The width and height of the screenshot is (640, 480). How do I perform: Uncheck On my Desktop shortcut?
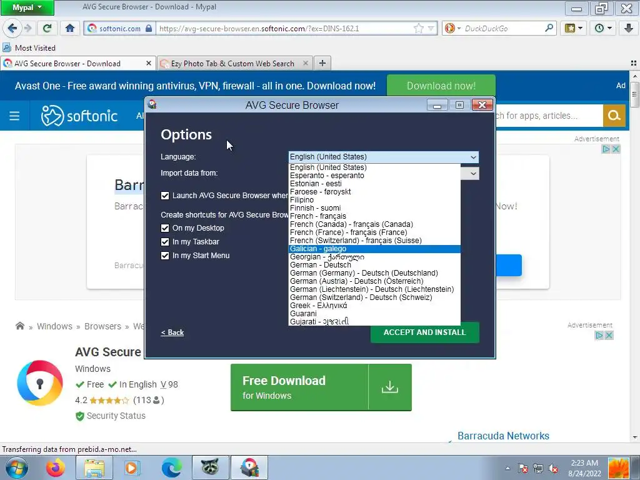tap(165, 228)
